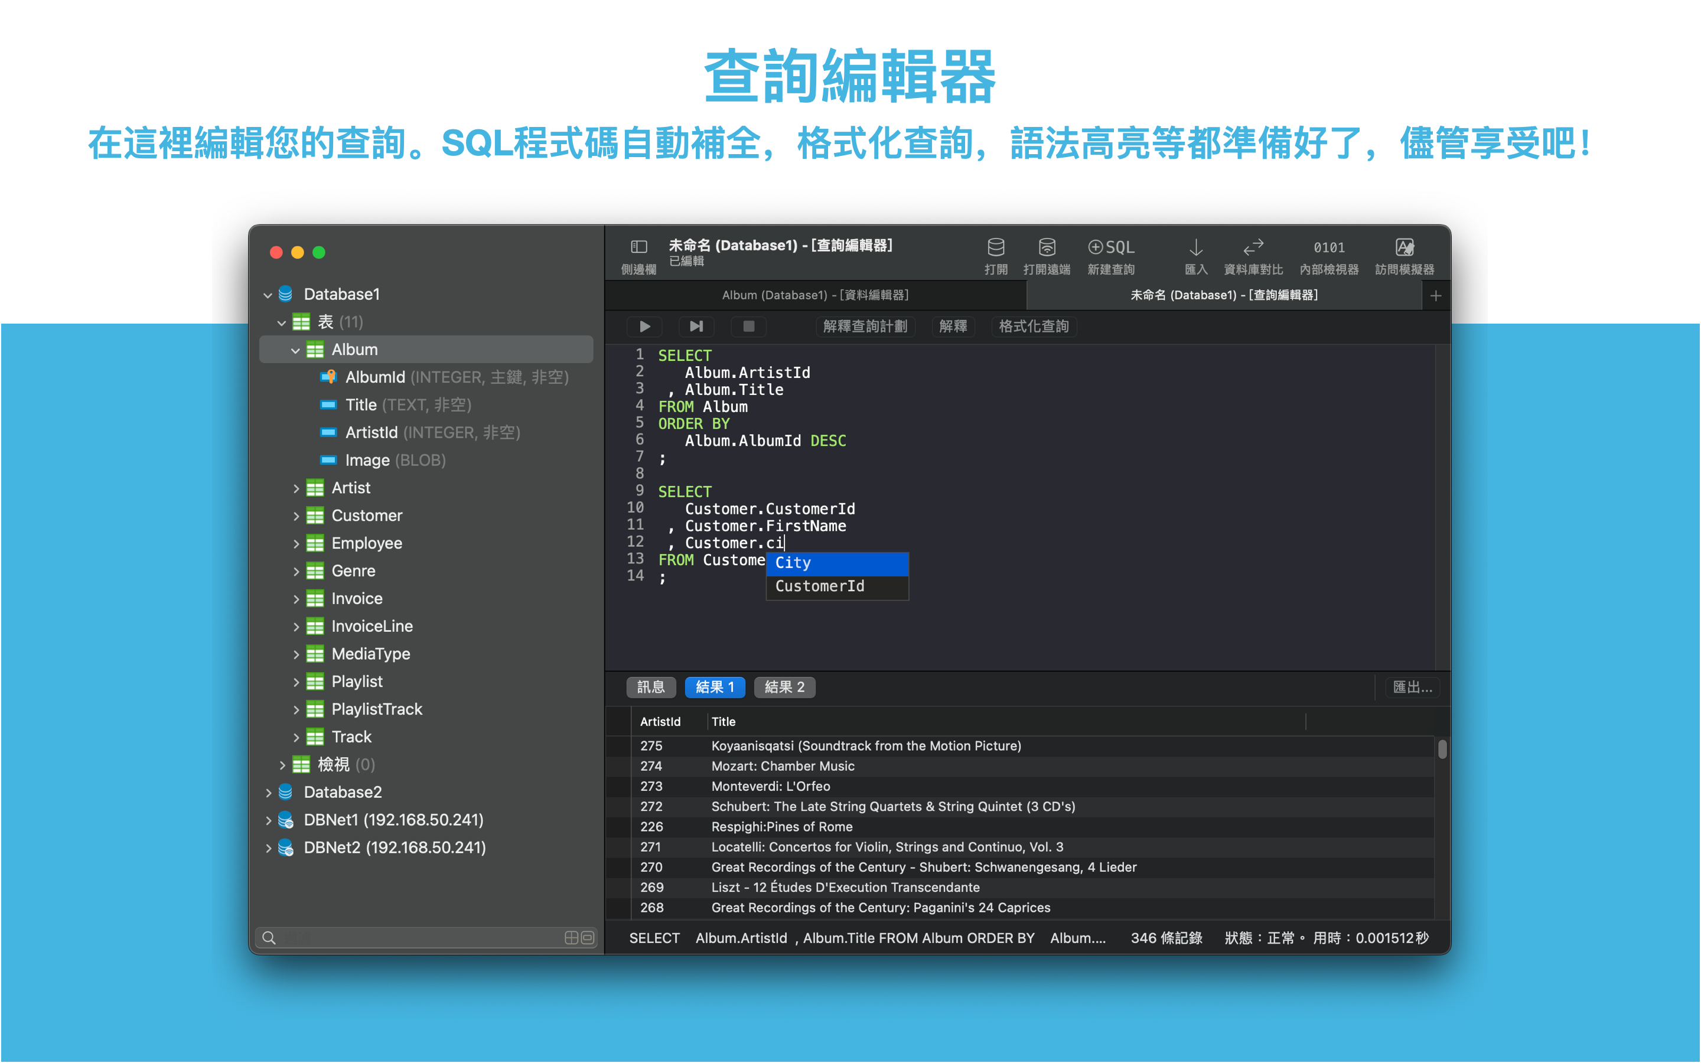Select the 結果 2 results tab
The height and width of the screenshot is (1063, 1701).
[784, 687]
